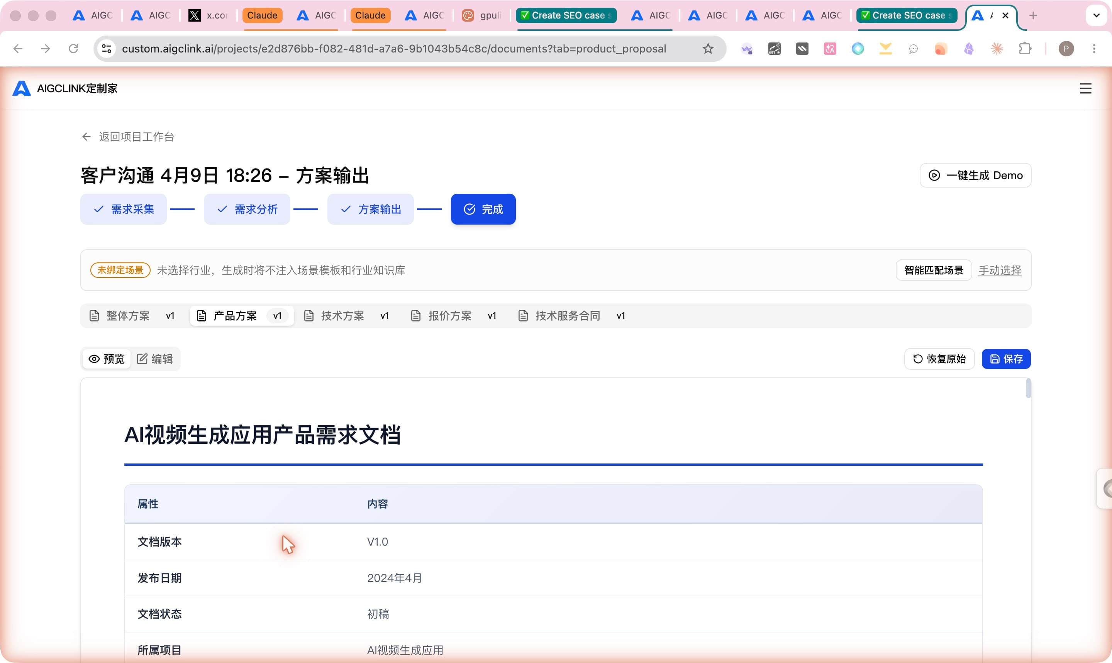Save the document with 保存
This screenshot has width=1112, height=663.
point(1006,359)
